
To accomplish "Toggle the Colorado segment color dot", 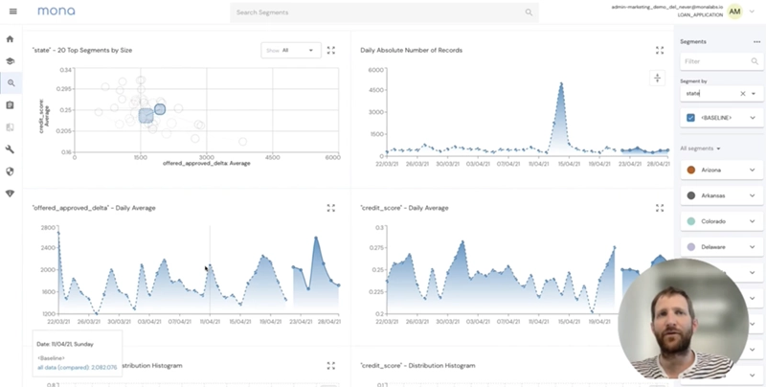I will (690, 221).
